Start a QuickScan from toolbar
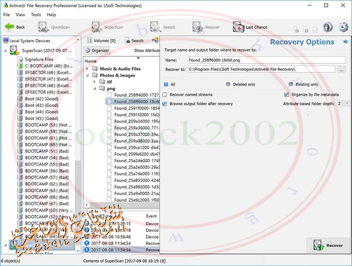 point(54,27)
